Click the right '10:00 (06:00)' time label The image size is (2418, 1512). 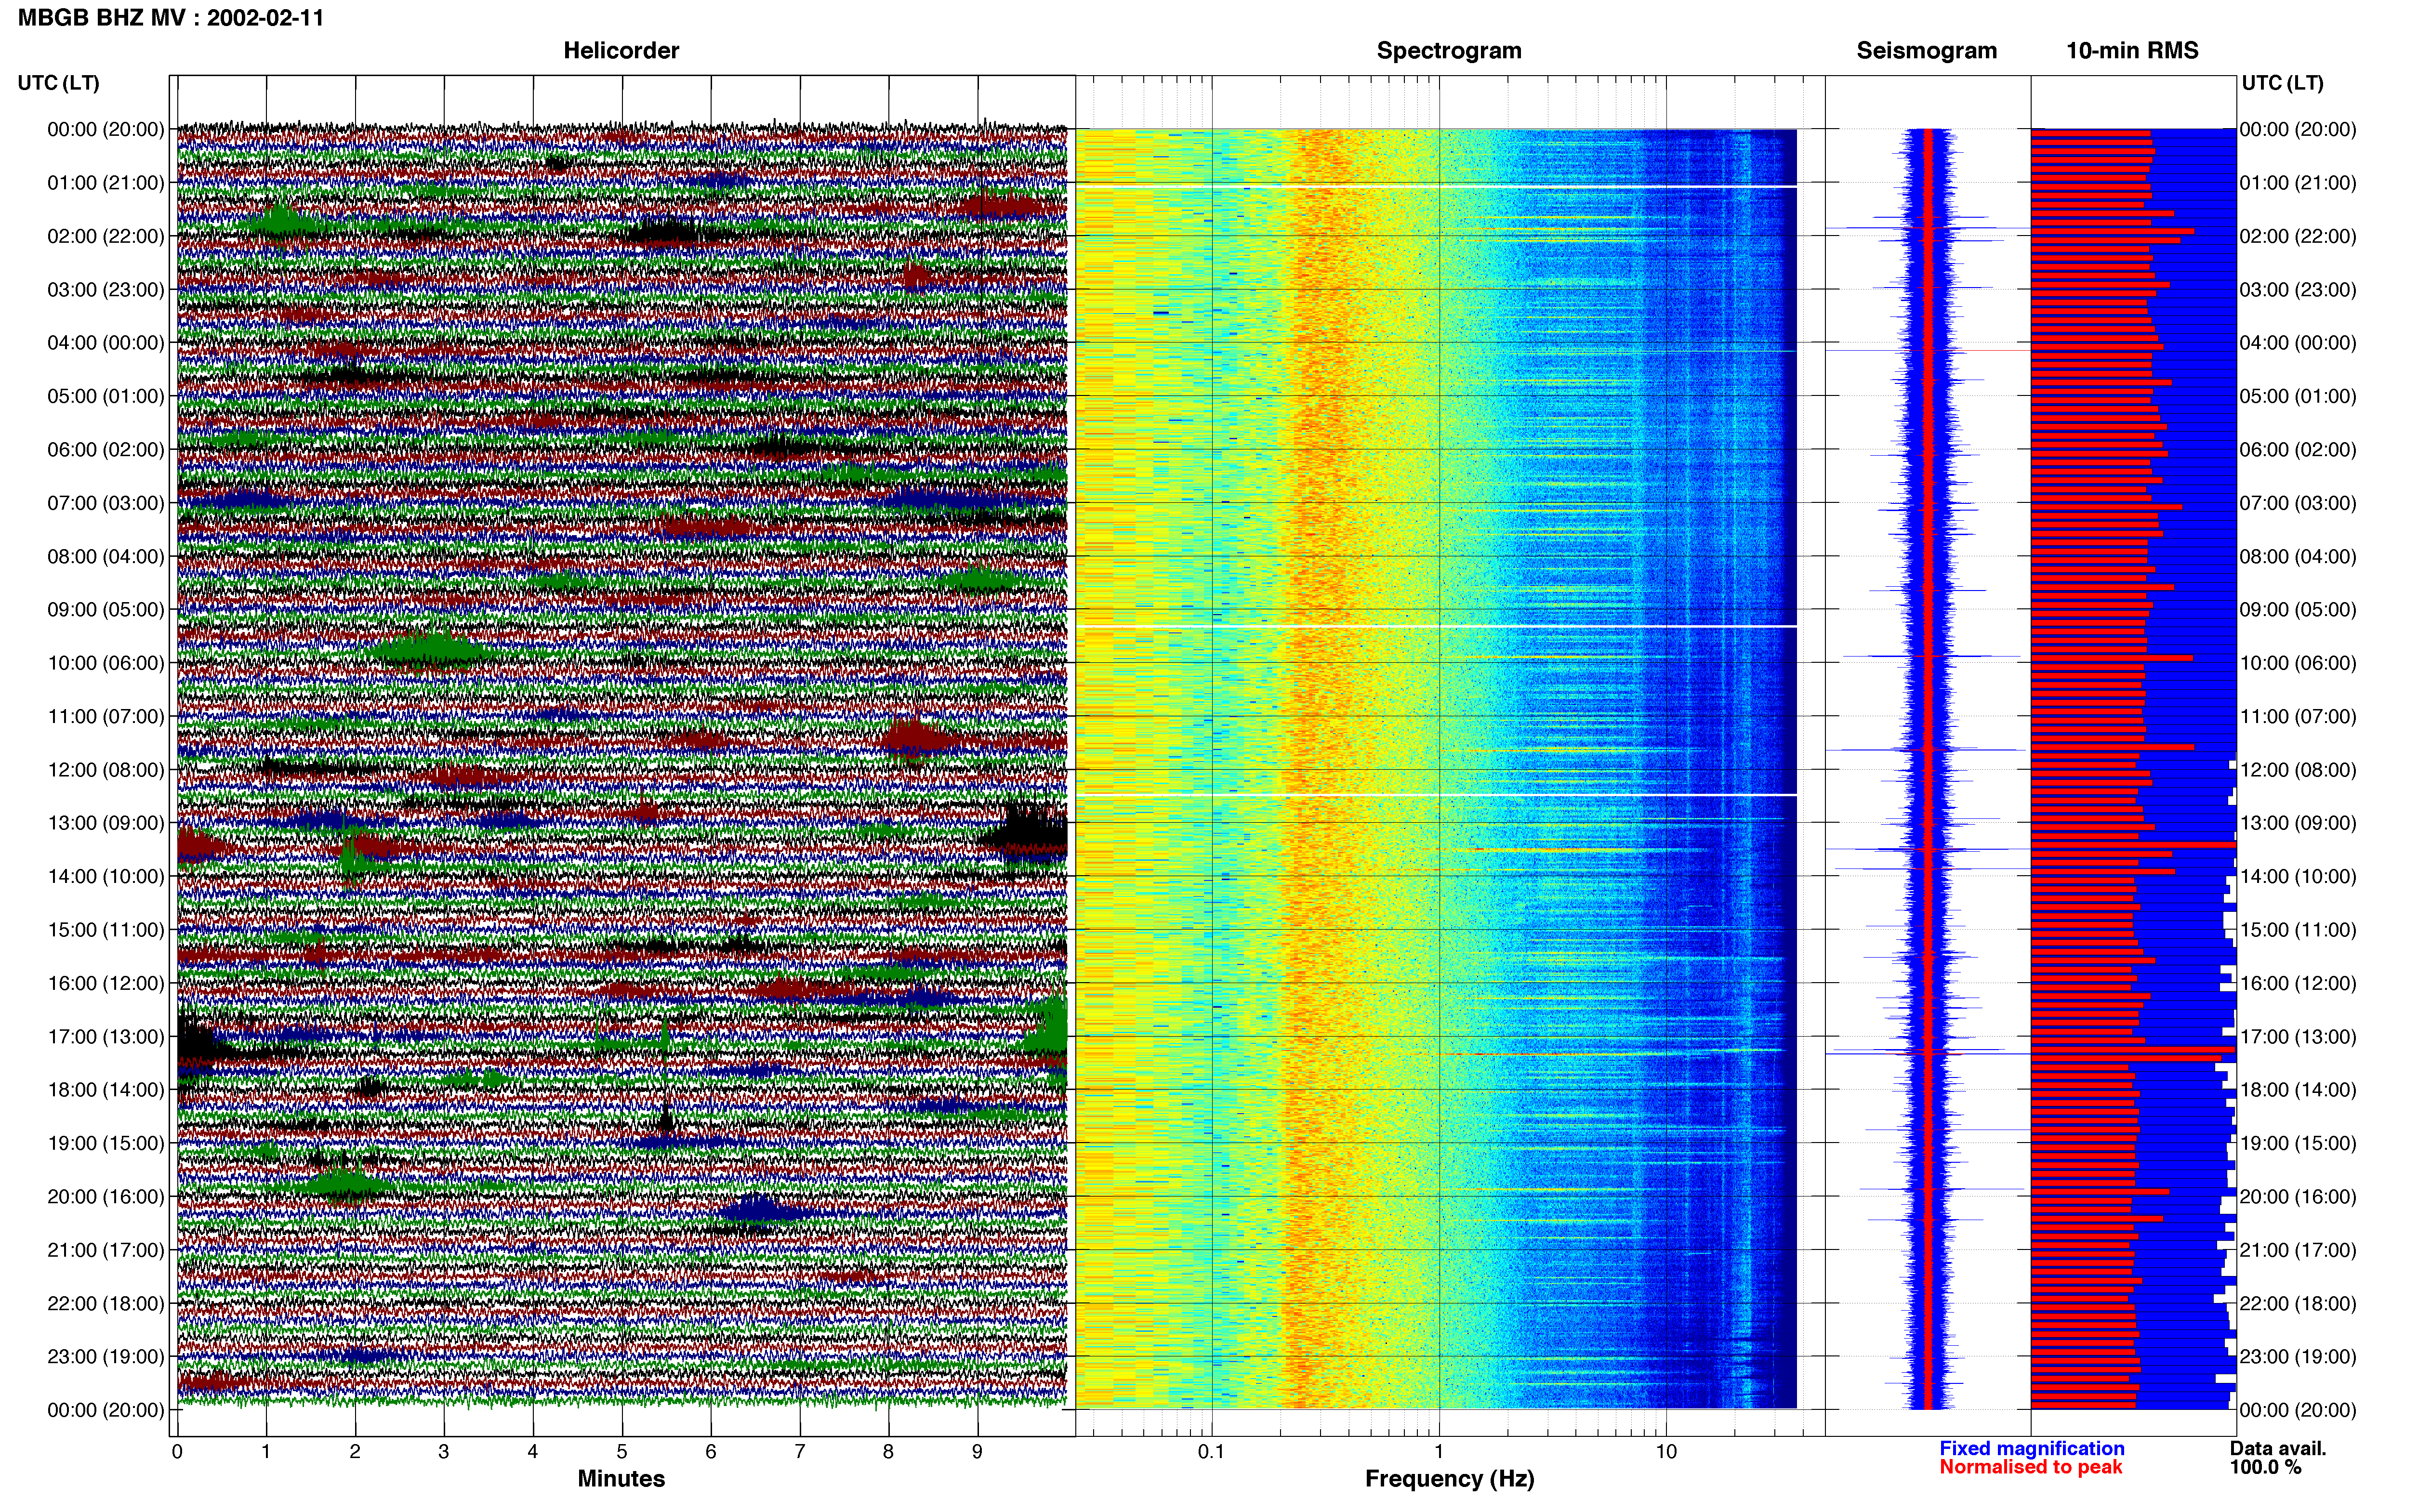[x=2298, y=663]
